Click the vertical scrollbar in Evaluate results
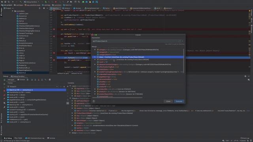The width and height of the screenshot is (253, 142). 183,61
